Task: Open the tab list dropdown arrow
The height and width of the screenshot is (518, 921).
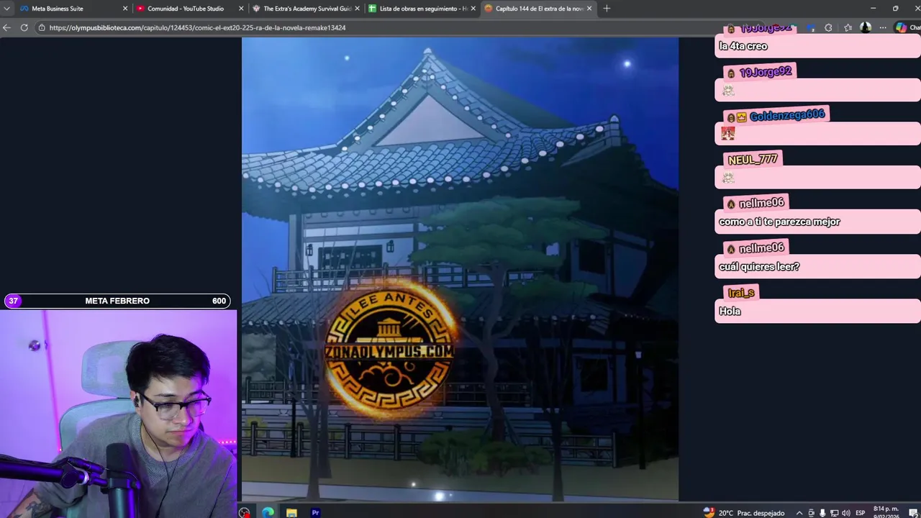Action: (6, 9)
